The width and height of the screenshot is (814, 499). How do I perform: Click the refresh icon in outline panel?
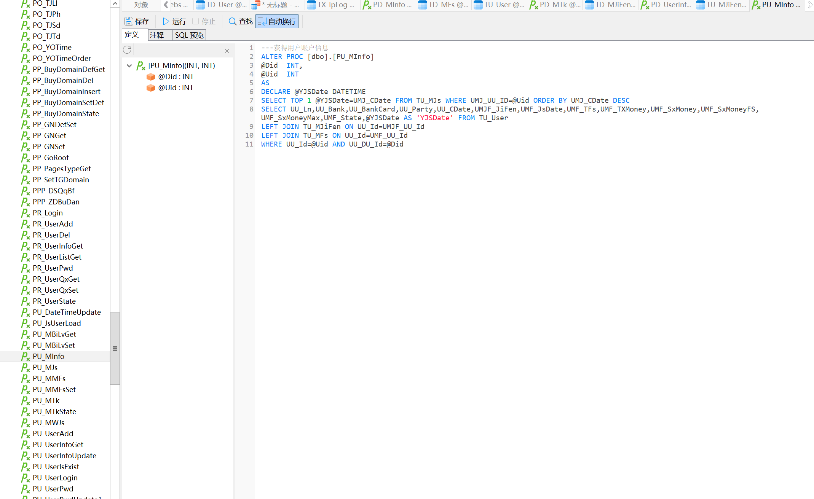(x=127, y=49)
